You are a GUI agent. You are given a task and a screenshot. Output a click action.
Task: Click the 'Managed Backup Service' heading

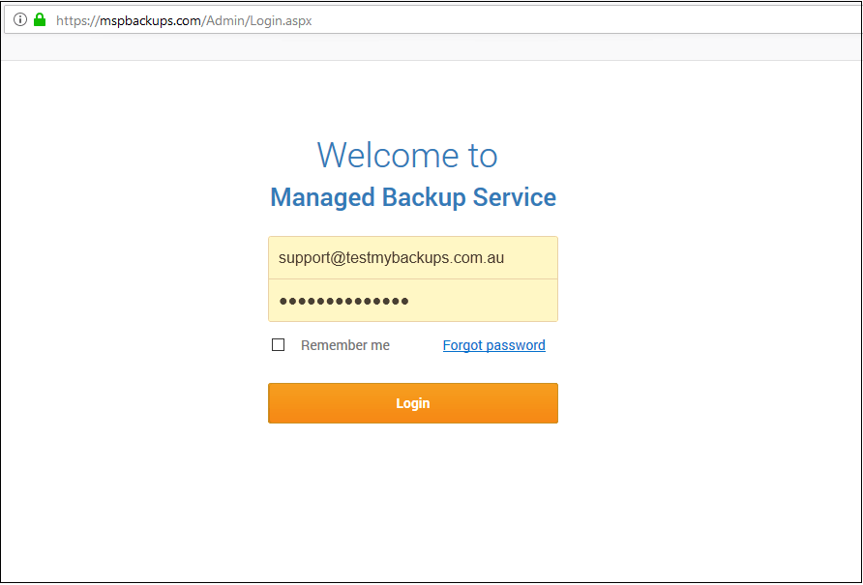tap(413, 197)
